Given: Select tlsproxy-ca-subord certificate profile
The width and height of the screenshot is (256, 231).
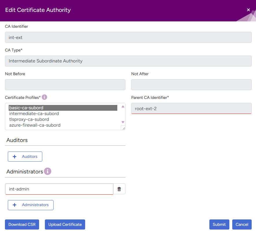Looking at the screenshot, I should (29, 119).
